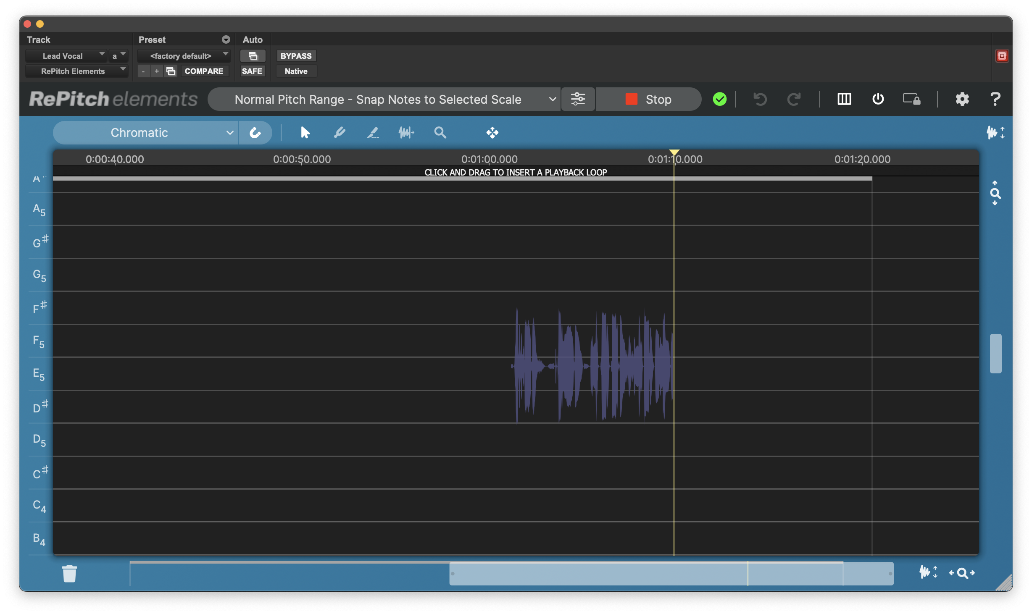This screenshot has height=614, width=1032.
Task: Toggle the power on/off icon
Action: [x=878, y=99]
